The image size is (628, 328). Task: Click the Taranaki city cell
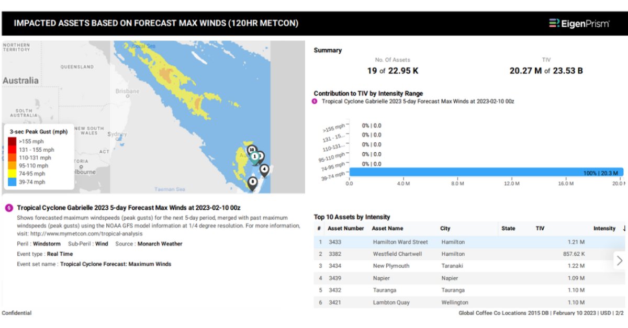[x=452, y=266]
